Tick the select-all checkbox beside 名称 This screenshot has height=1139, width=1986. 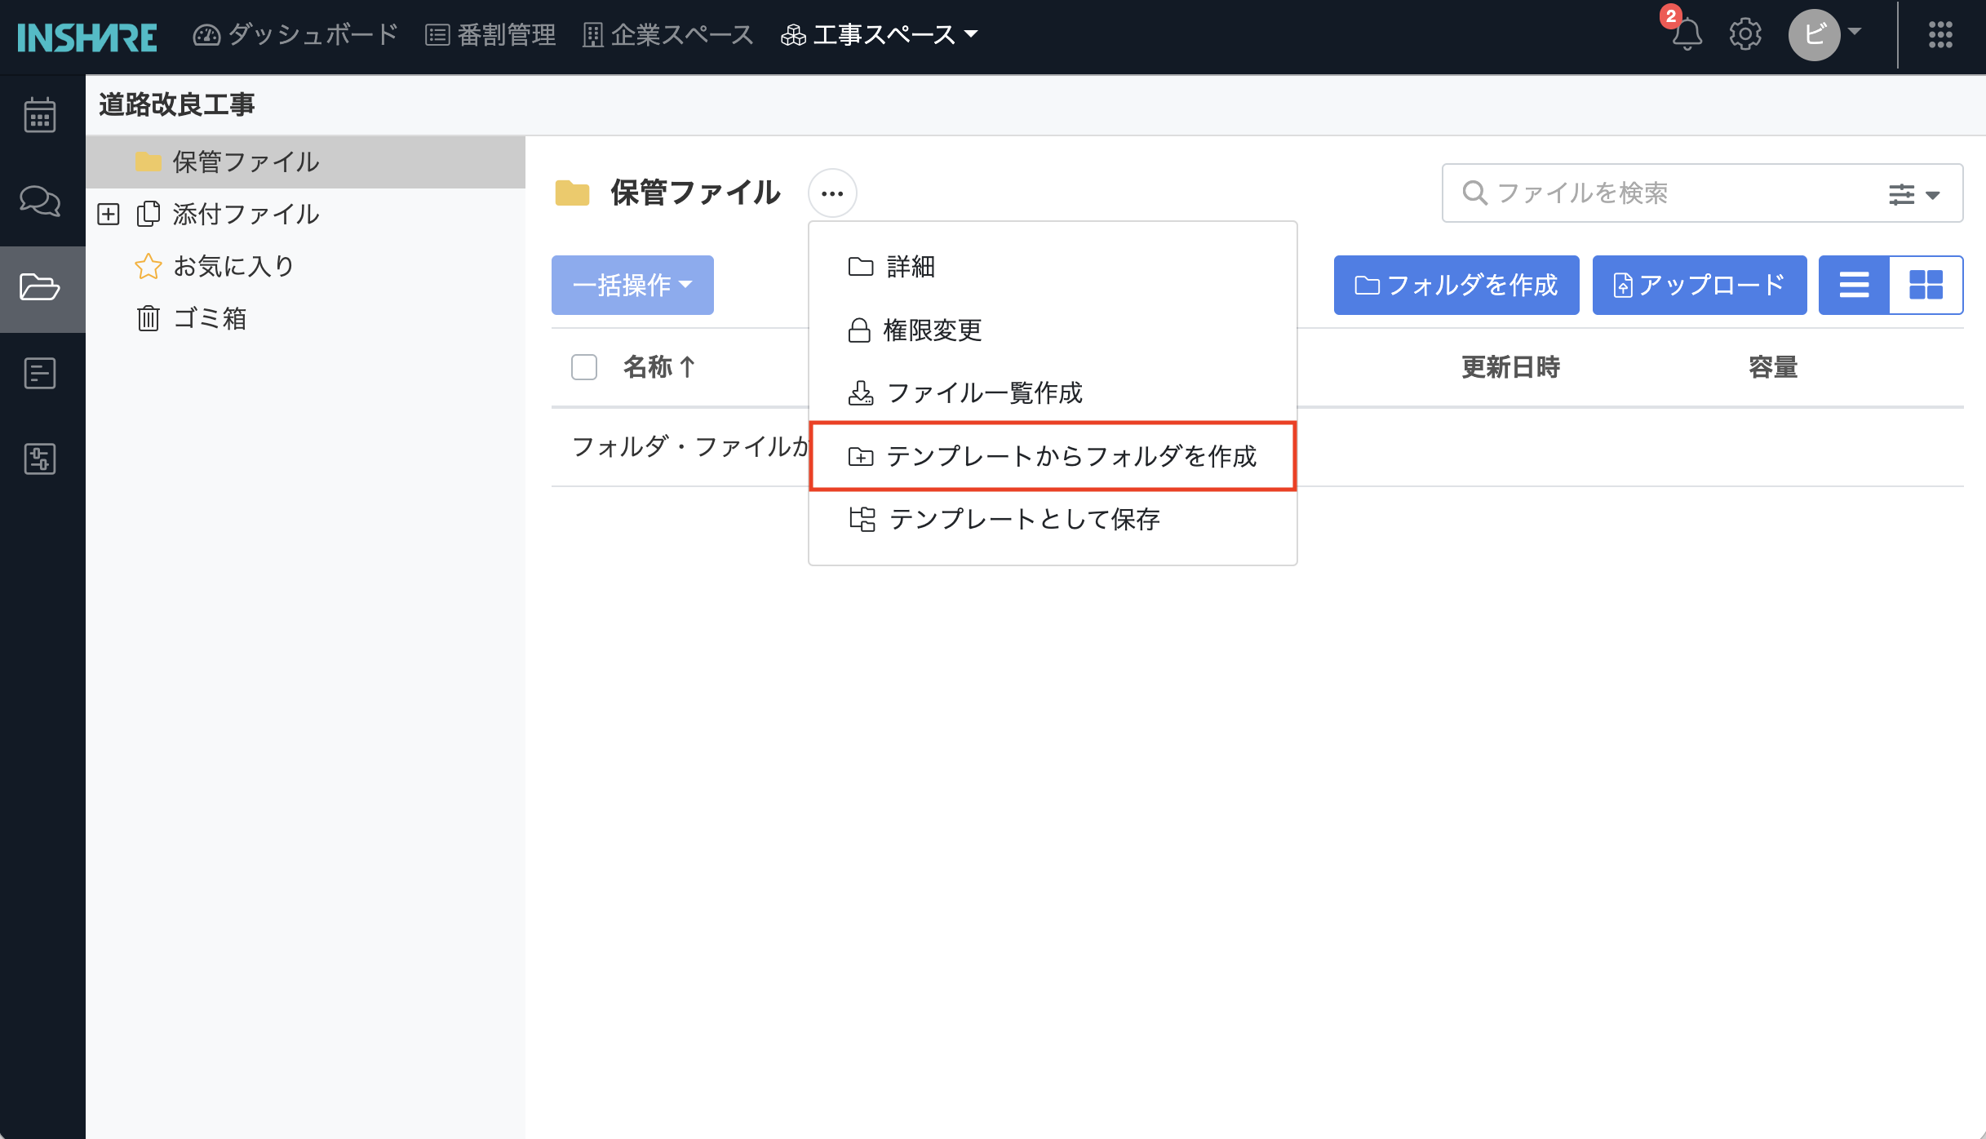click(584, 367)
